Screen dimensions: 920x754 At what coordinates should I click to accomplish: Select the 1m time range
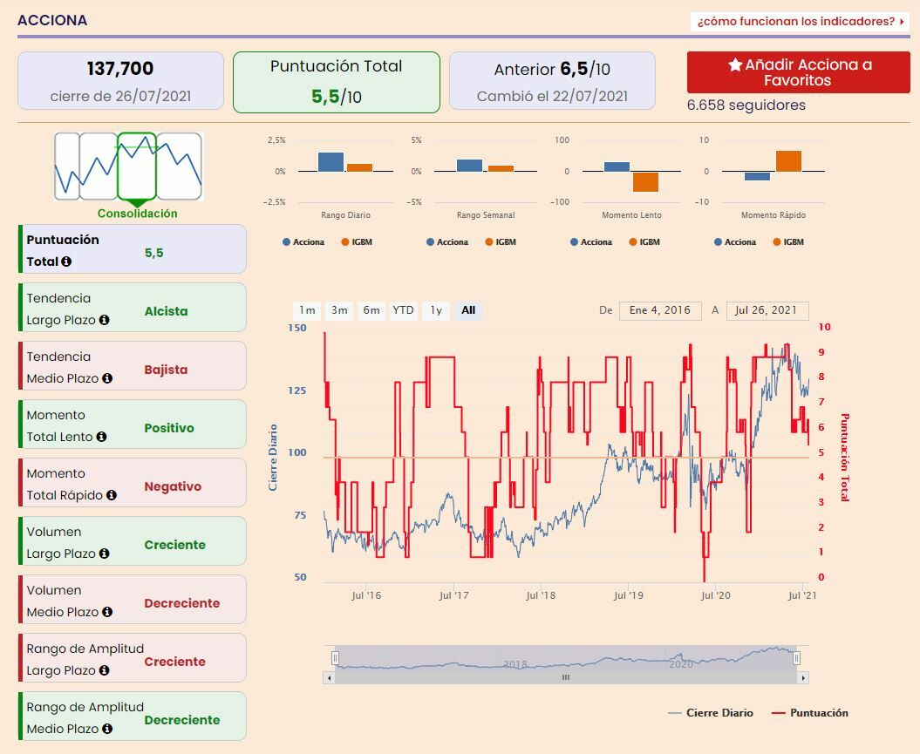[307, 310]
